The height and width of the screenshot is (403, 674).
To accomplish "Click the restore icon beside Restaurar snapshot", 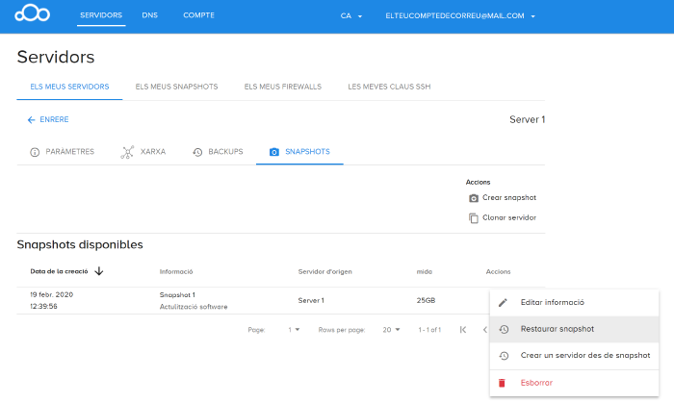I will (x=504, y=329).
